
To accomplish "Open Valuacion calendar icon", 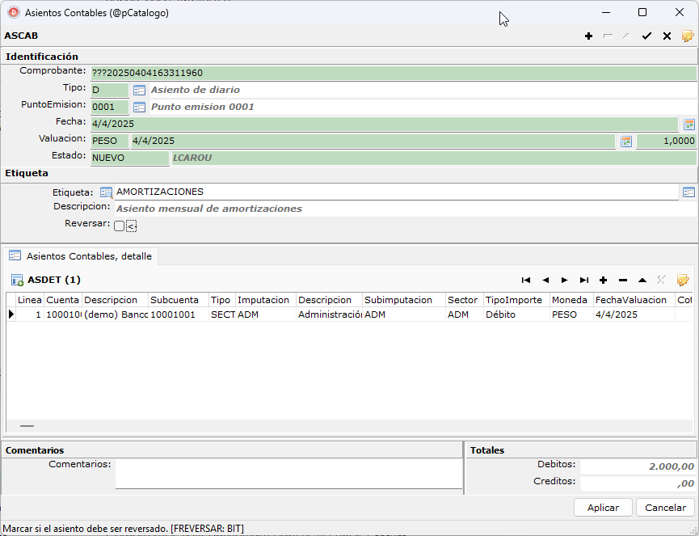I will [626, 141].
